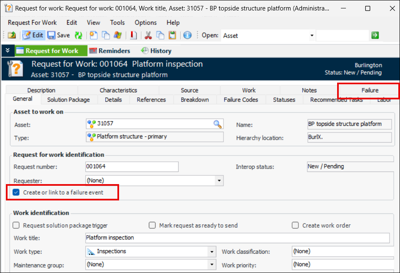This screenshot has width=400, height=273.
Task: Click the Paste clipboard icon
Action: pyautogui.click(x=172, y=36)
